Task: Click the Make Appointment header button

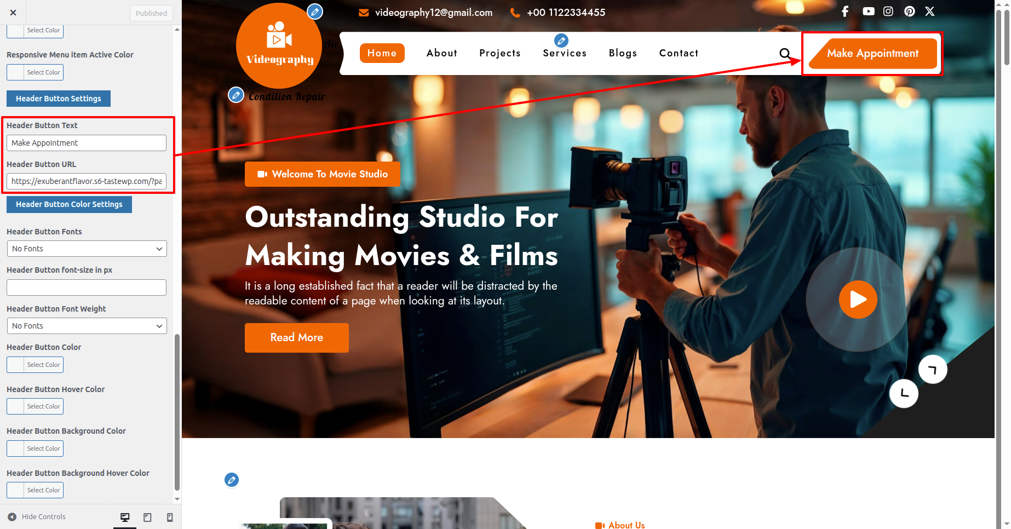Action: point(872,54)
